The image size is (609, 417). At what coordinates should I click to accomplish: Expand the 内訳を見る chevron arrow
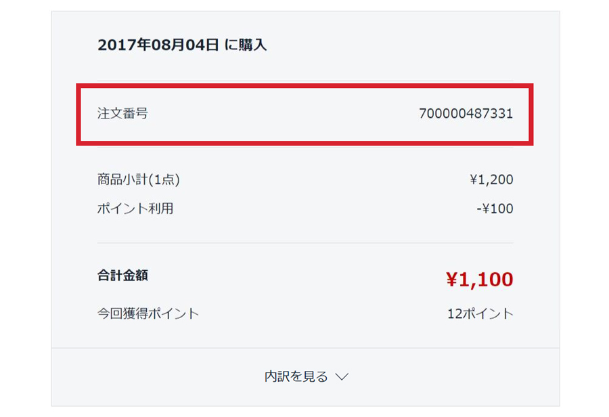pos(342,377)
